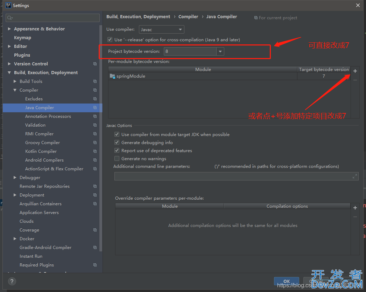Open the Use compiler Javac dropdown
Image resolution: width=366 pixels, height=292 pixels.
162,30
